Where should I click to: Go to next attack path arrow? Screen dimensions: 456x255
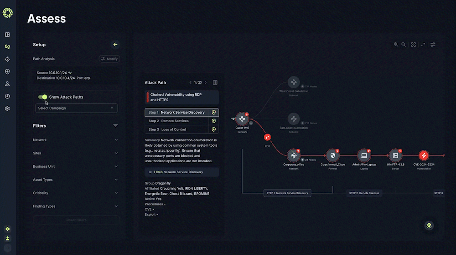[x=206, y=83]
